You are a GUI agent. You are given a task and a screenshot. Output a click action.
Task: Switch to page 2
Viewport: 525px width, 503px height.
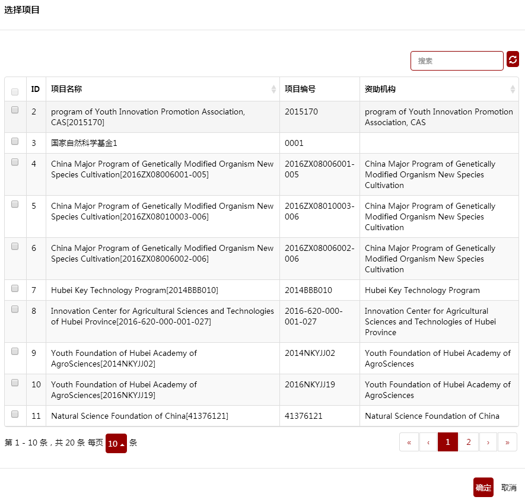pyautogui.click(x=469, y=442)
